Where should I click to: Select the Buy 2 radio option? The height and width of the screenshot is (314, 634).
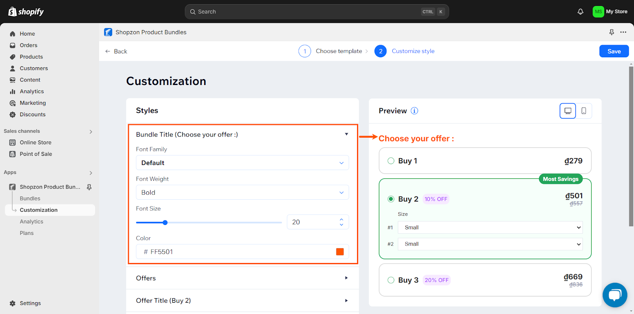point(391,199)
